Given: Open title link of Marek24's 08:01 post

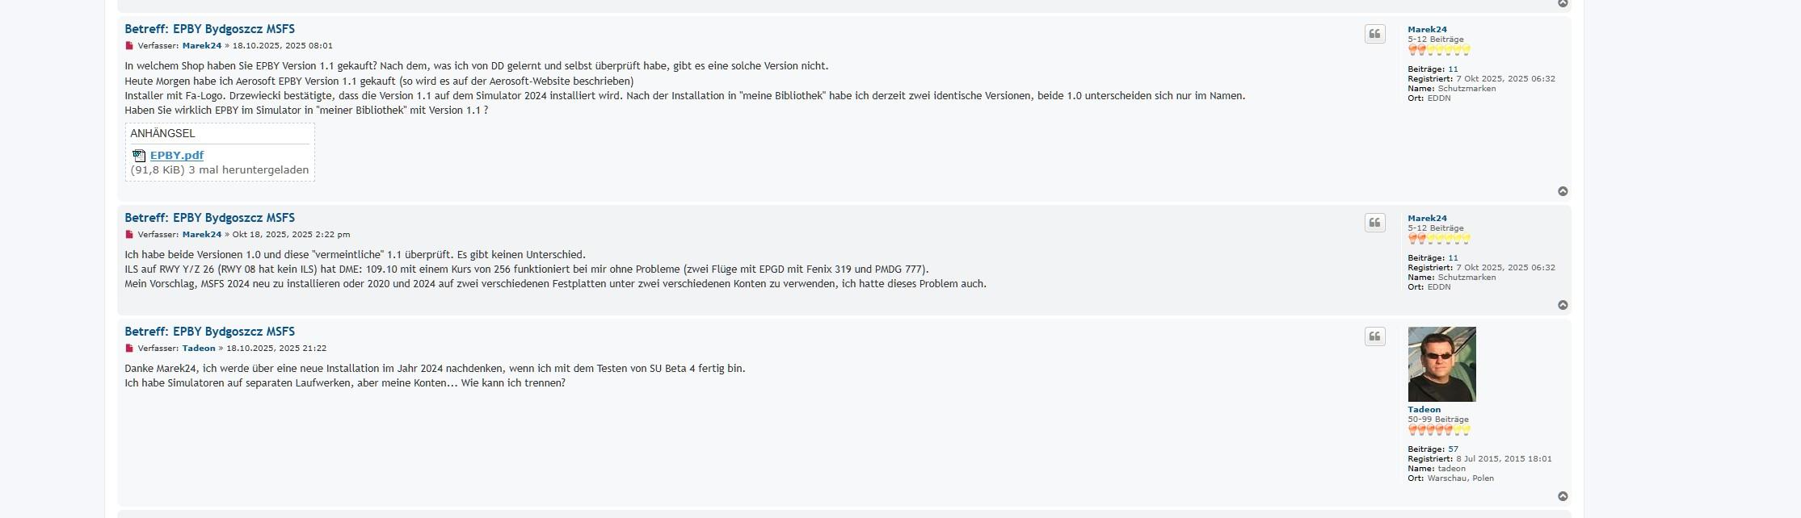Looking at the screenshot, I should [209, 29].
